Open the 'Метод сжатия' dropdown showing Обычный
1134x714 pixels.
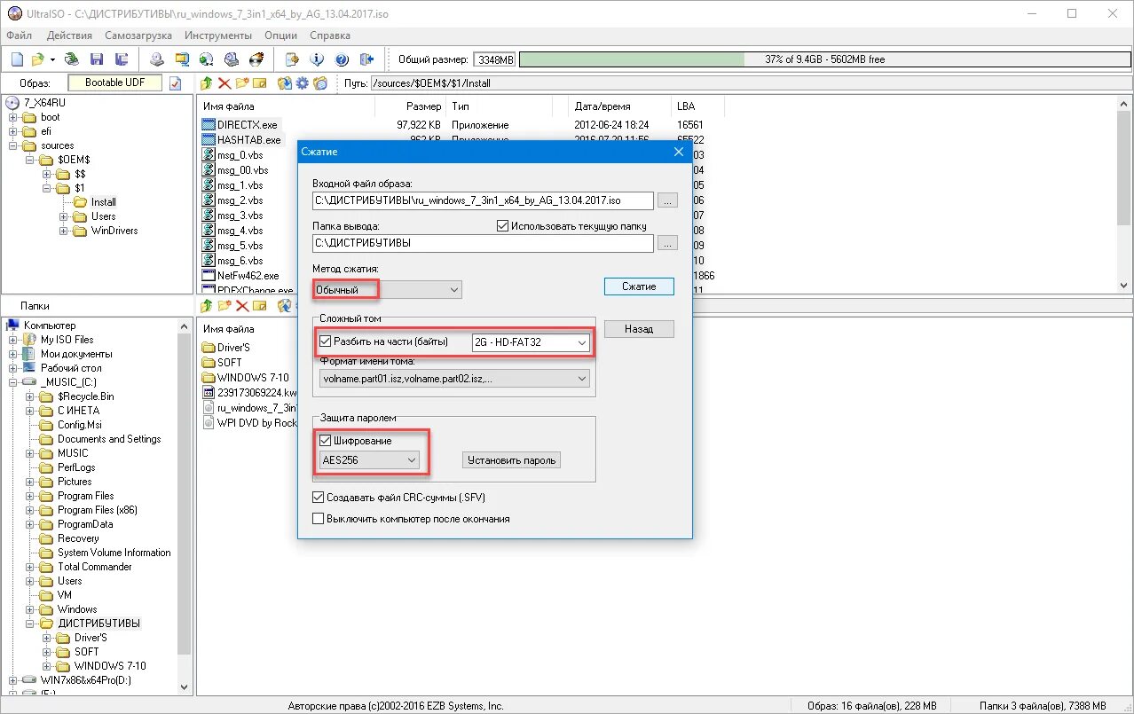[x=388, y=290]
